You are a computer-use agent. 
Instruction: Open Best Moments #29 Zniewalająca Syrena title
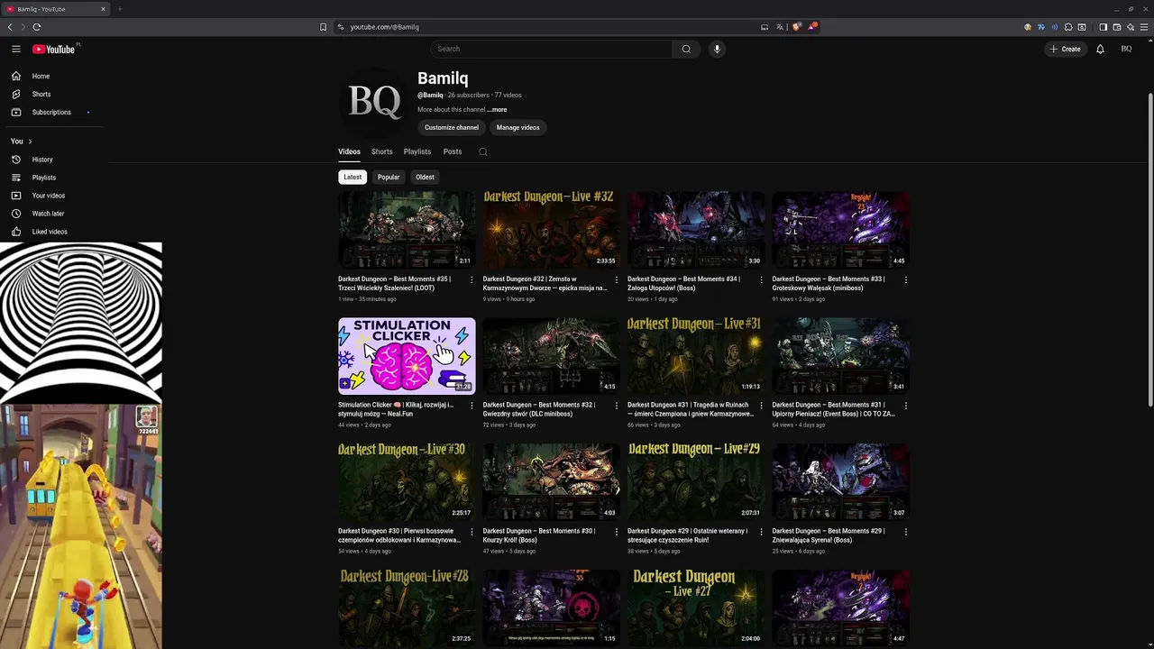(x=830, y=535)
